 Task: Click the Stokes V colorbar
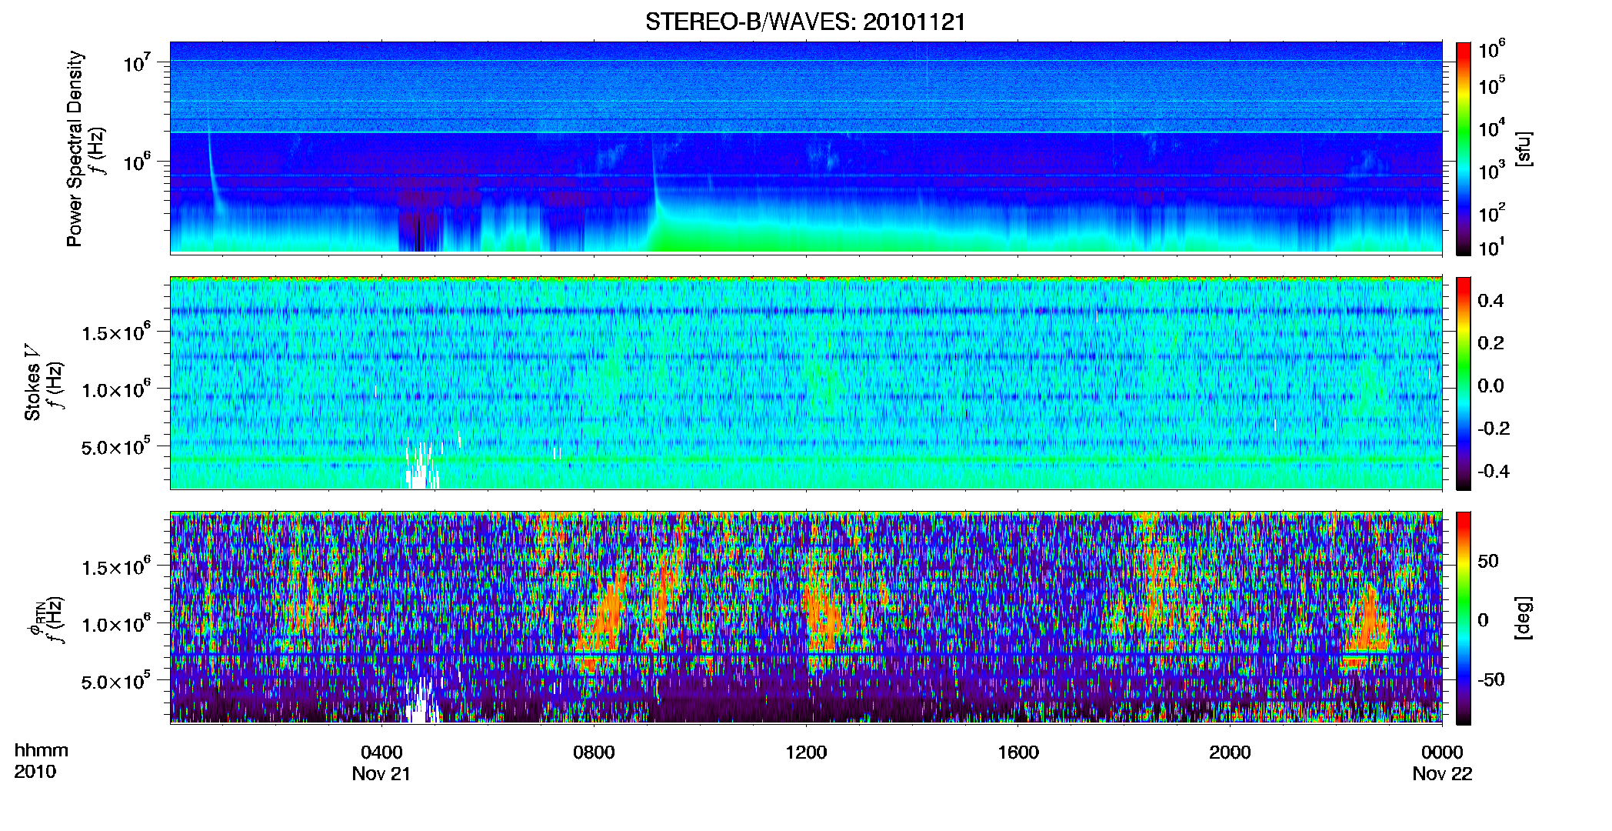point(1464,383)
